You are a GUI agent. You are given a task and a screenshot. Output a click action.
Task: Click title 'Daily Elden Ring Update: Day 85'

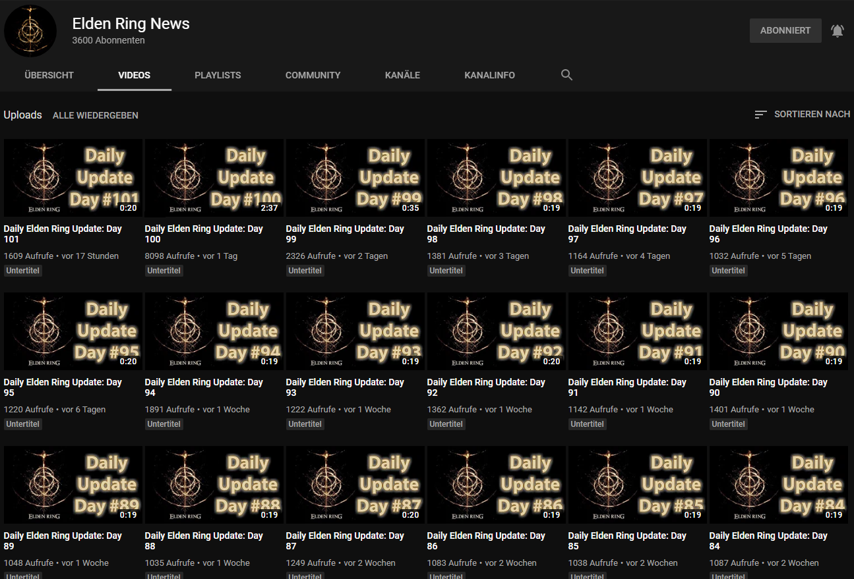coord(628,541)
